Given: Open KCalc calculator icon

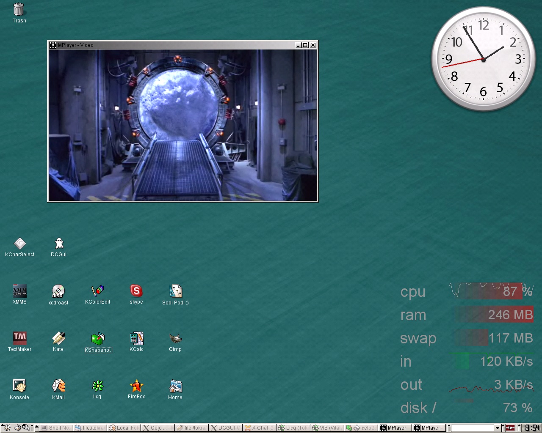Looking at the screenshot, I should coord(136,342).
